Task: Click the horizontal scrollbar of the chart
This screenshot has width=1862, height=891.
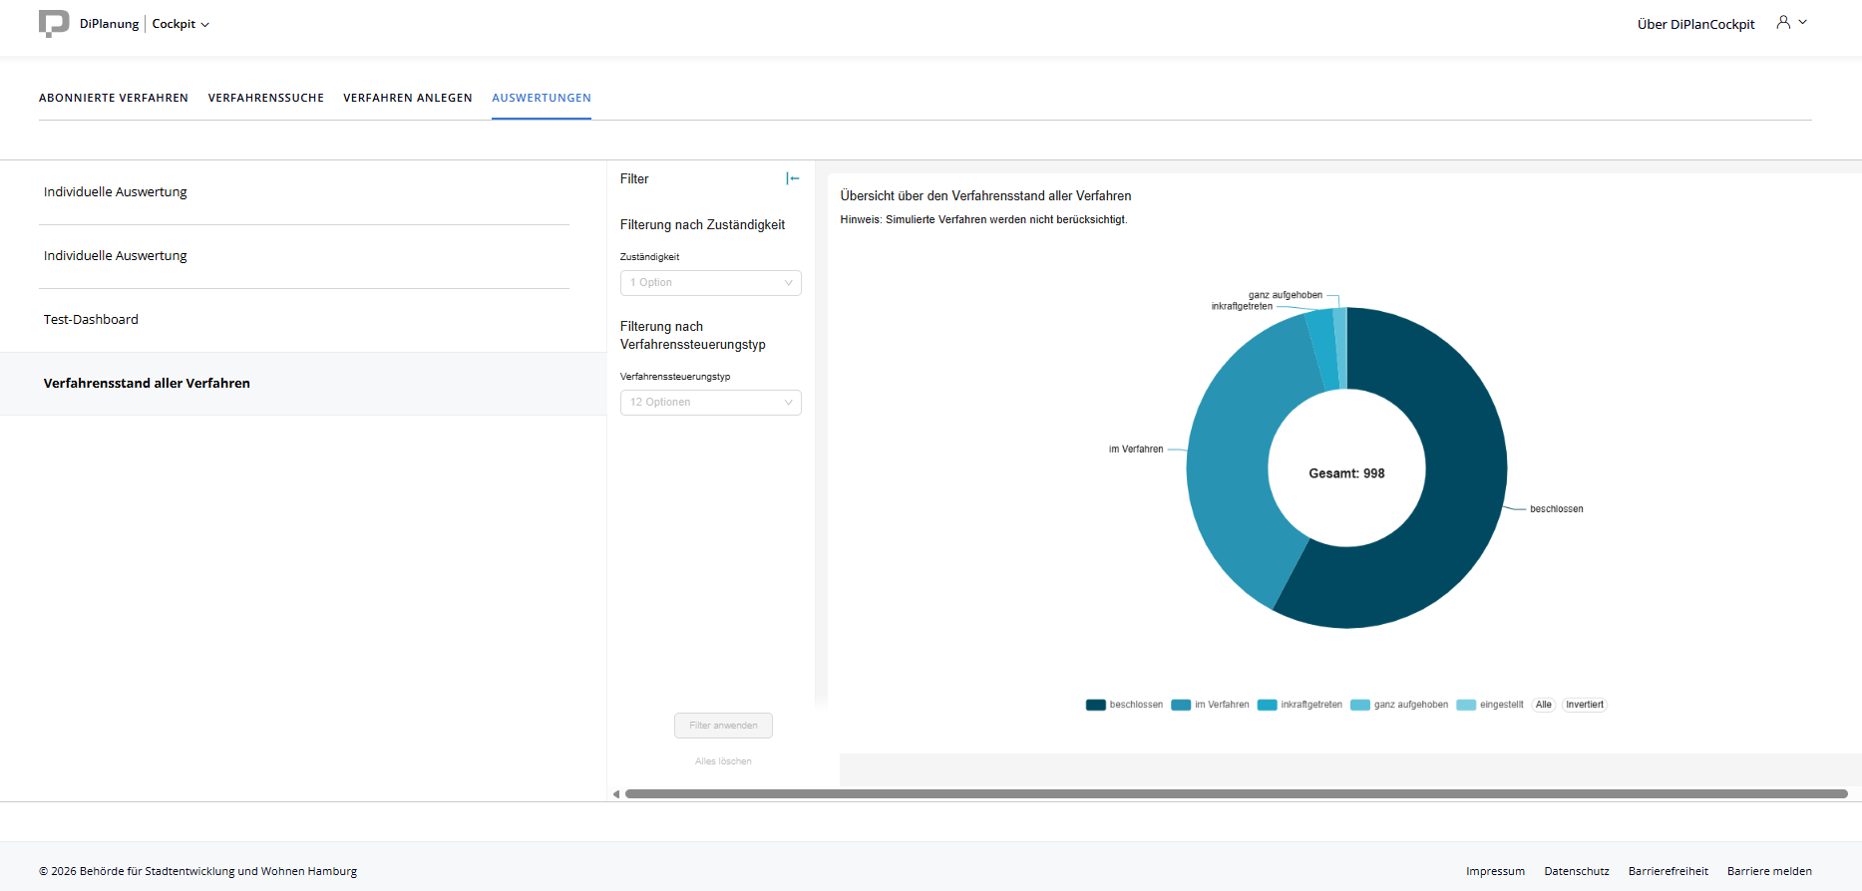Action: [1236, 794]
